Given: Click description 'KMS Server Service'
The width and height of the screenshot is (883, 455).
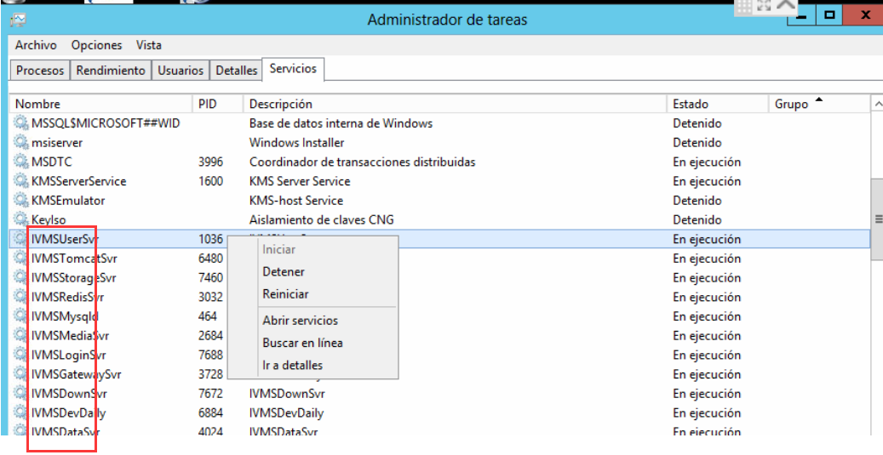Looking at the screenshot, I should (x=300, y=181).
